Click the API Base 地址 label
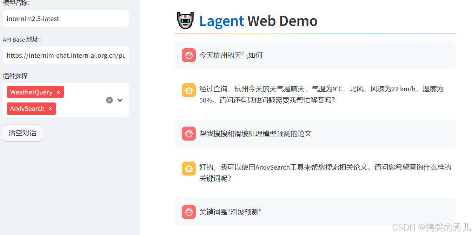 (22, 40)
